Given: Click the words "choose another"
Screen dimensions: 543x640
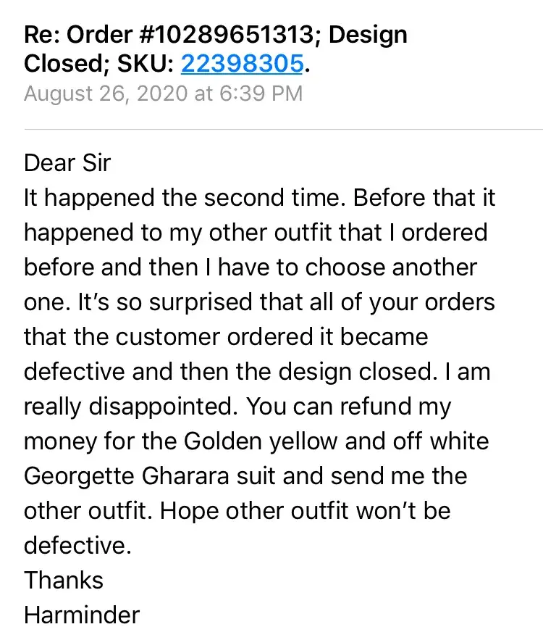Looking at the screenshot, I should (391, 267).
